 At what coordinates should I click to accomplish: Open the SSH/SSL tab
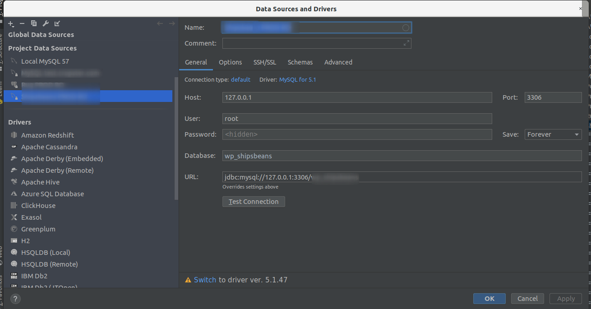[265, 62]
